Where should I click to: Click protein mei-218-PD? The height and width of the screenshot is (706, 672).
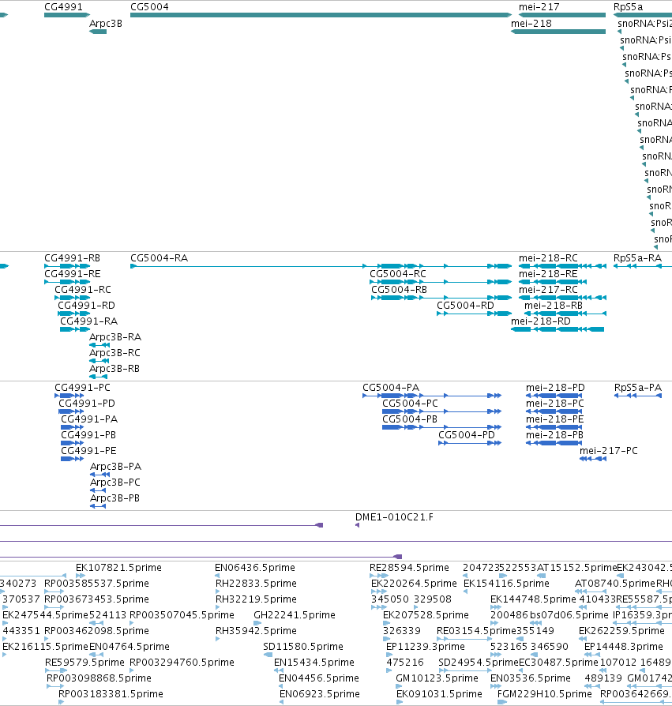coord(555,388)
